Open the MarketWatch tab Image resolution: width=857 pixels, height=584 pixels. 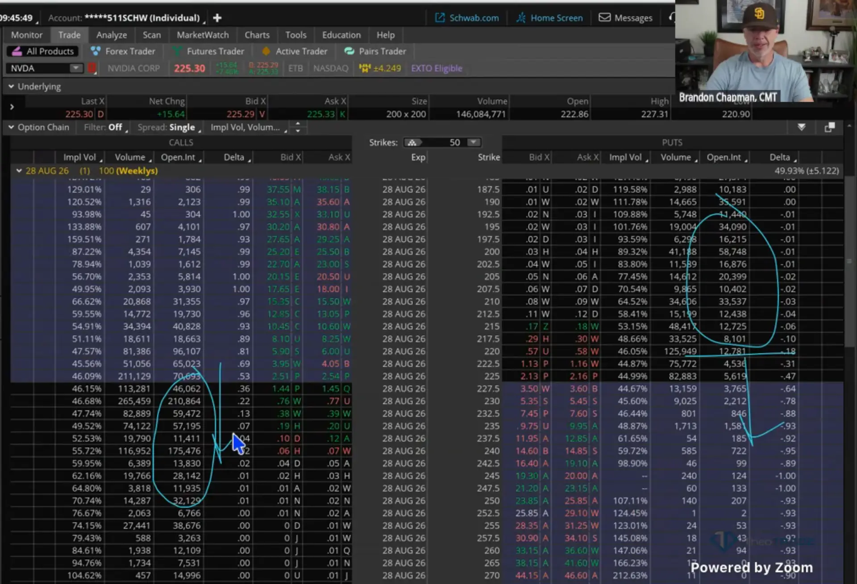point(203,35)
